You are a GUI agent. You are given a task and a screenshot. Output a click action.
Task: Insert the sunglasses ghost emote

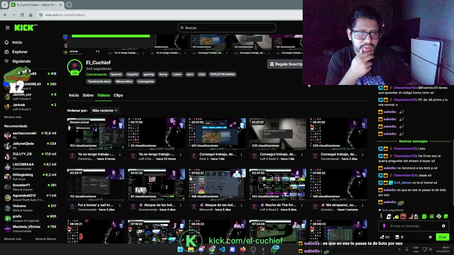tap(388, 216)
